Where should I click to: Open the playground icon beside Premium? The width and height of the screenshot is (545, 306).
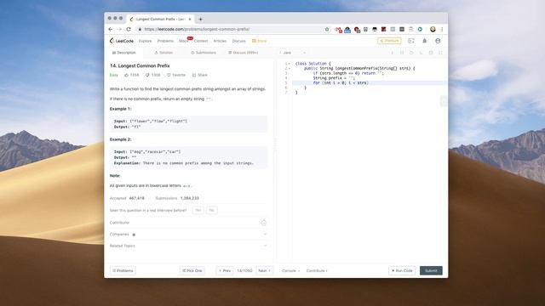tap(411, 41)
